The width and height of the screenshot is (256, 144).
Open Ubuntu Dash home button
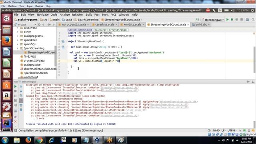point(6,18)
